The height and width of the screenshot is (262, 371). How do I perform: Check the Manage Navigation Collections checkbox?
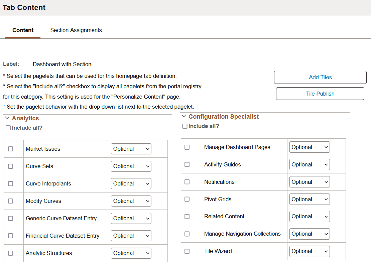187,234
